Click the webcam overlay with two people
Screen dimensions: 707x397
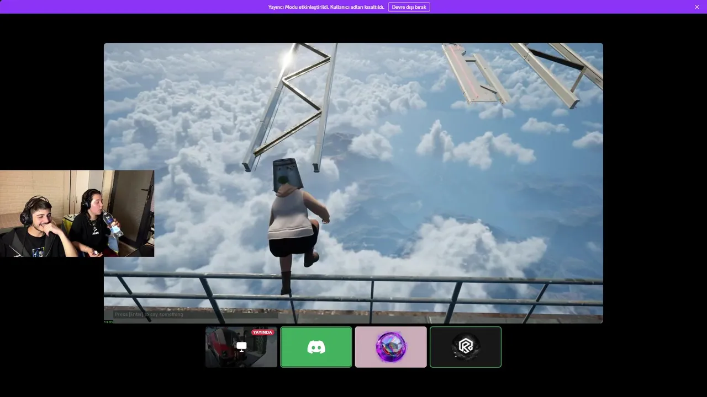77,213
